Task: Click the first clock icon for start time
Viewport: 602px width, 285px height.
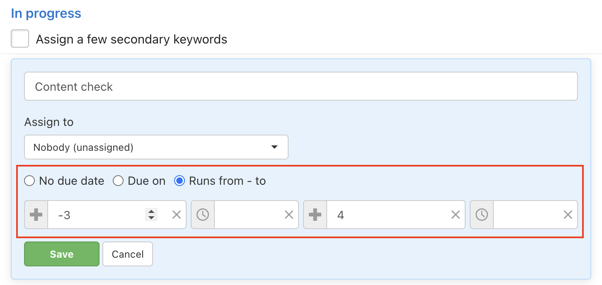Action: [x=203, y=215]
